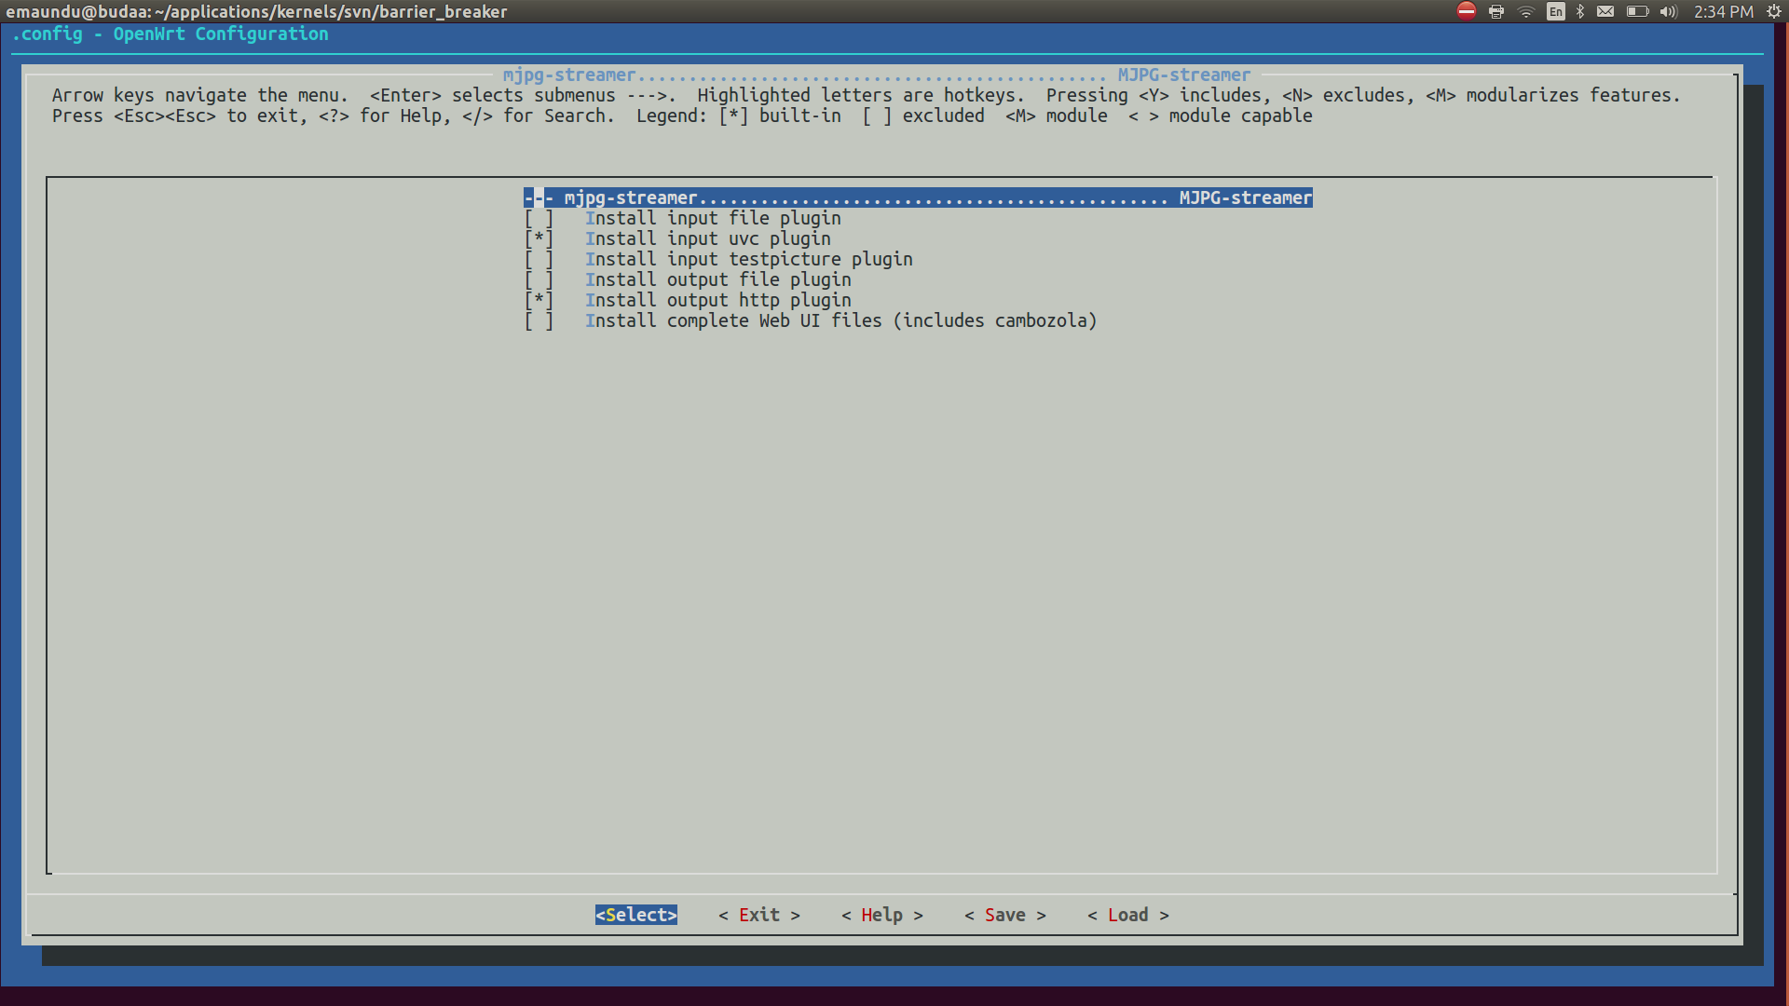Enable Install input file plugin checkbox

click(539, 218)
